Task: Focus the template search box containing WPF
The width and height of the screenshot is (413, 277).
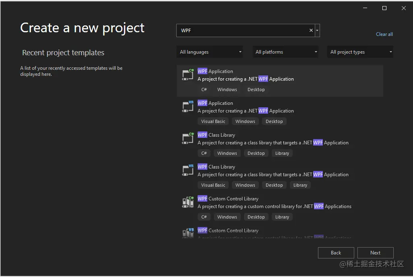Action: [x=242, y=30]
